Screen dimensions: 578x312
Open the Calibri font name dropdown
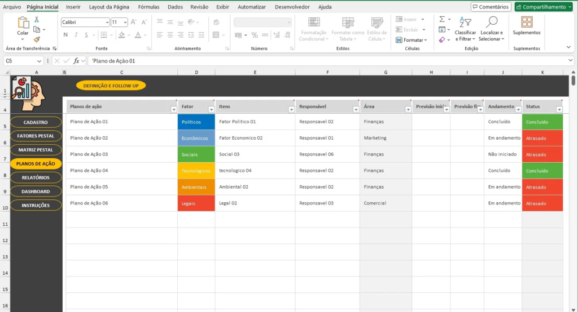click(107, 23)
